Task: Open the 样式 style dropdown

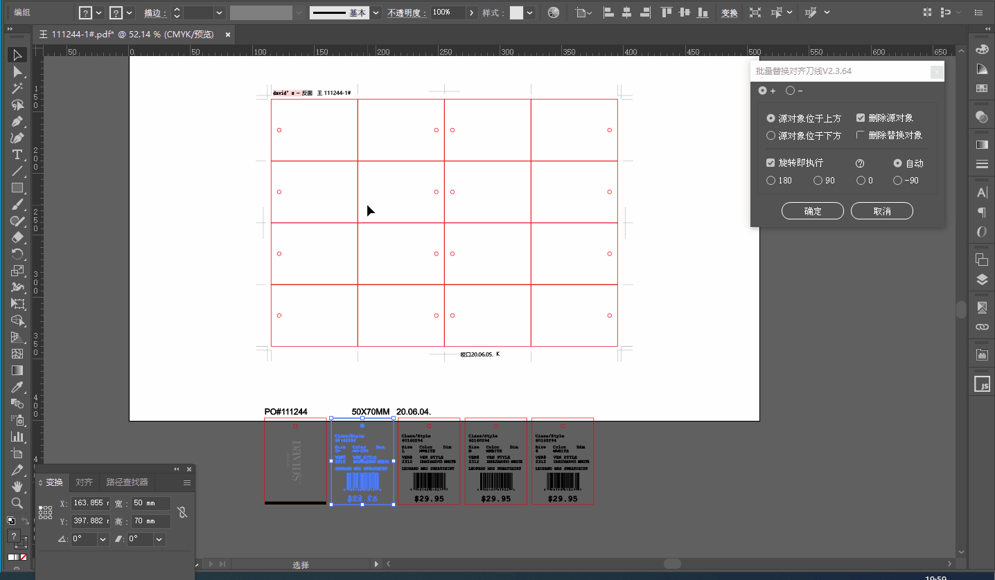Action: click(530, 12)
